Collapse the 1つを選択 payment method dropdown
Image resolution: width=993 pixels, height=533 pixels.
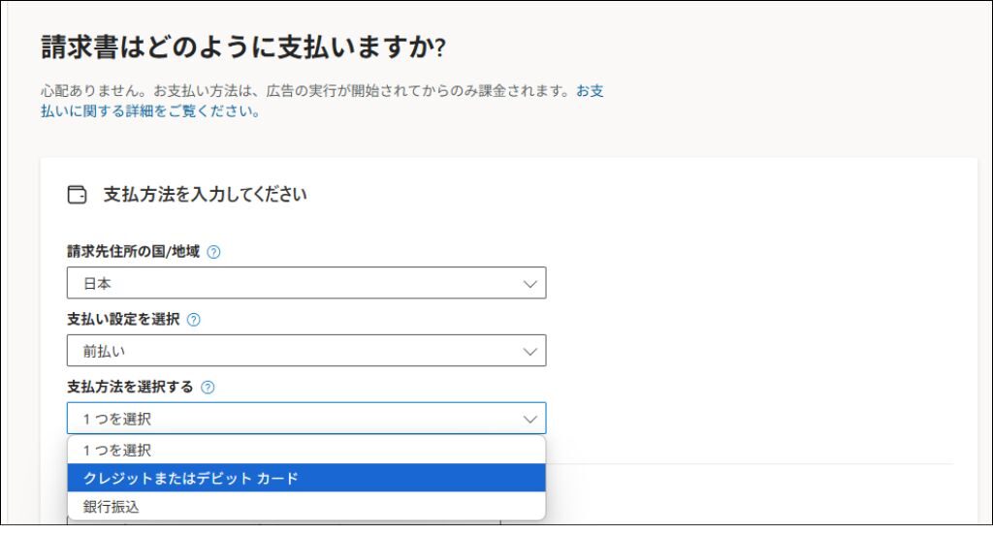[x=306, y=419]
